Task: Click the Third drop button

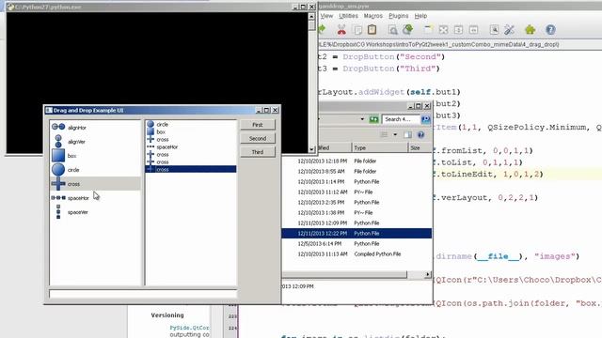Action: [258, 152]
